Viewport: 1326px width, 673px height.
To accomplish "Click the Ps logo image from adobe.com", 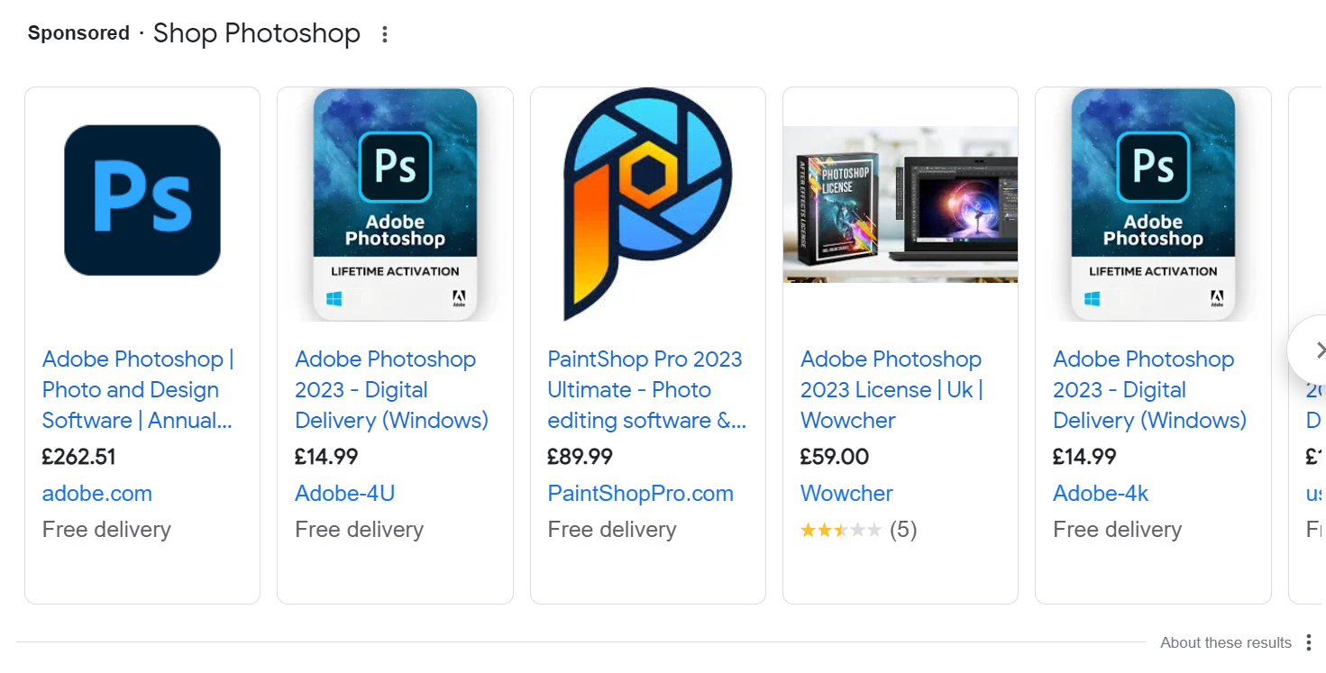I will point(142,200).
